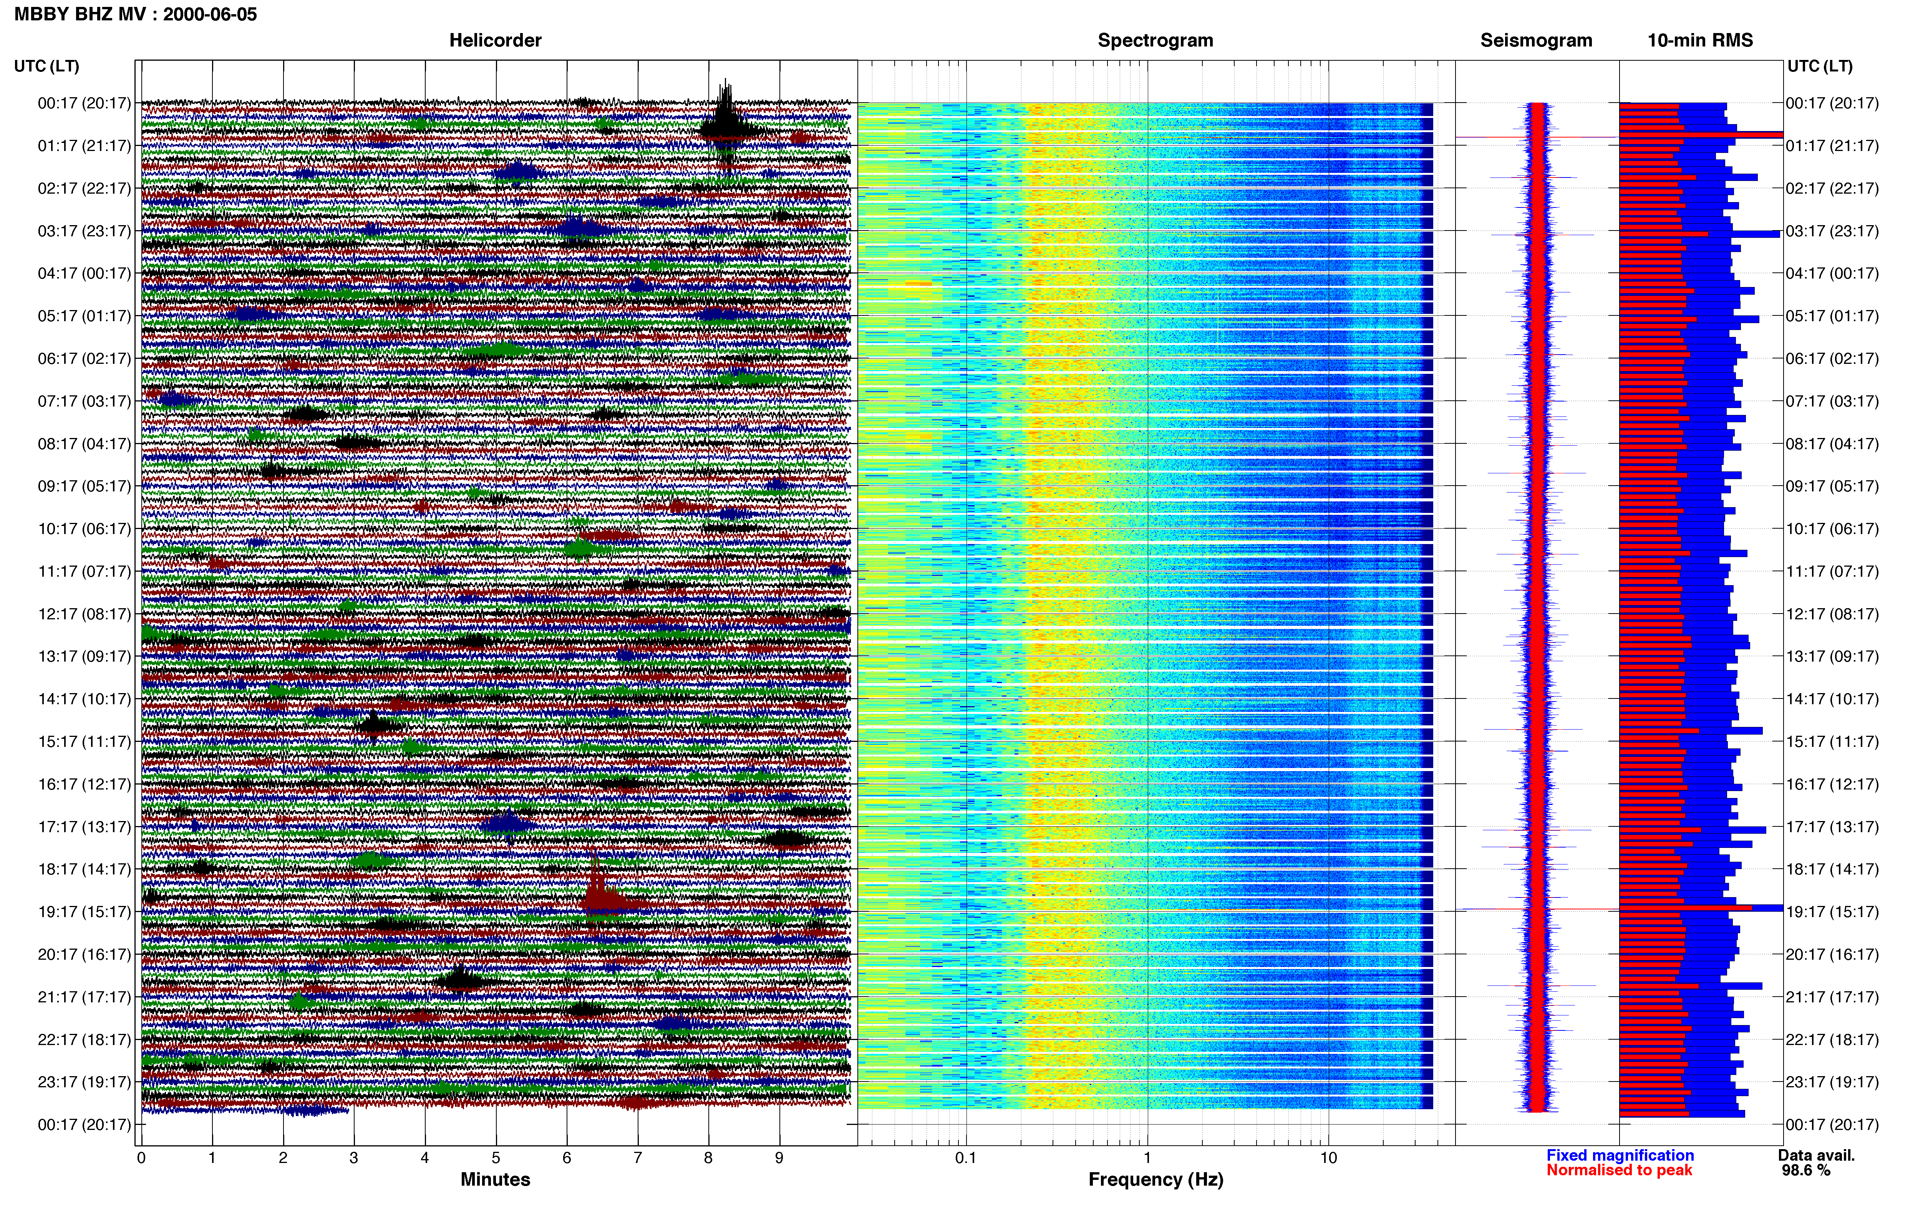Click minute tick '5' on the Helicorder axis
The width and height of the screenshot is (1928, 1206).
[x=496, y=1158]
